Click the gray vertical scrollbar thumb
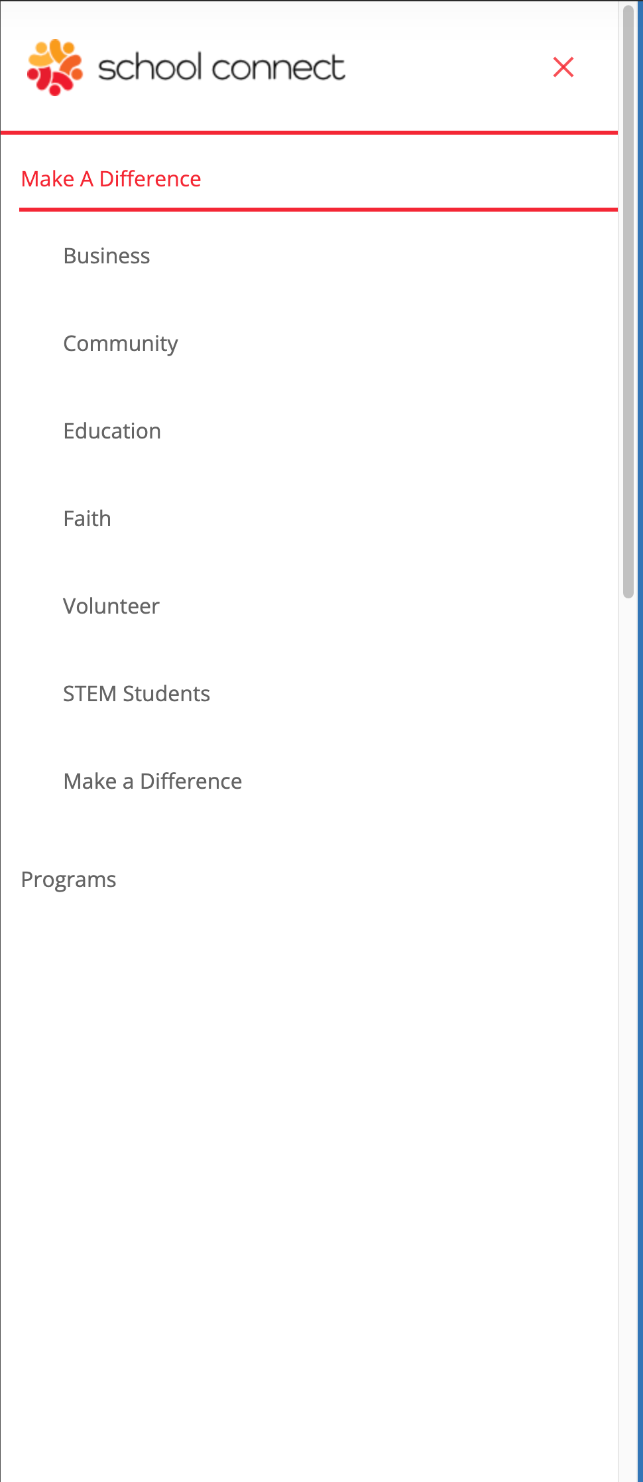Image resolution: width=643 pixels, height=1482 pixels. pos(628,299)
